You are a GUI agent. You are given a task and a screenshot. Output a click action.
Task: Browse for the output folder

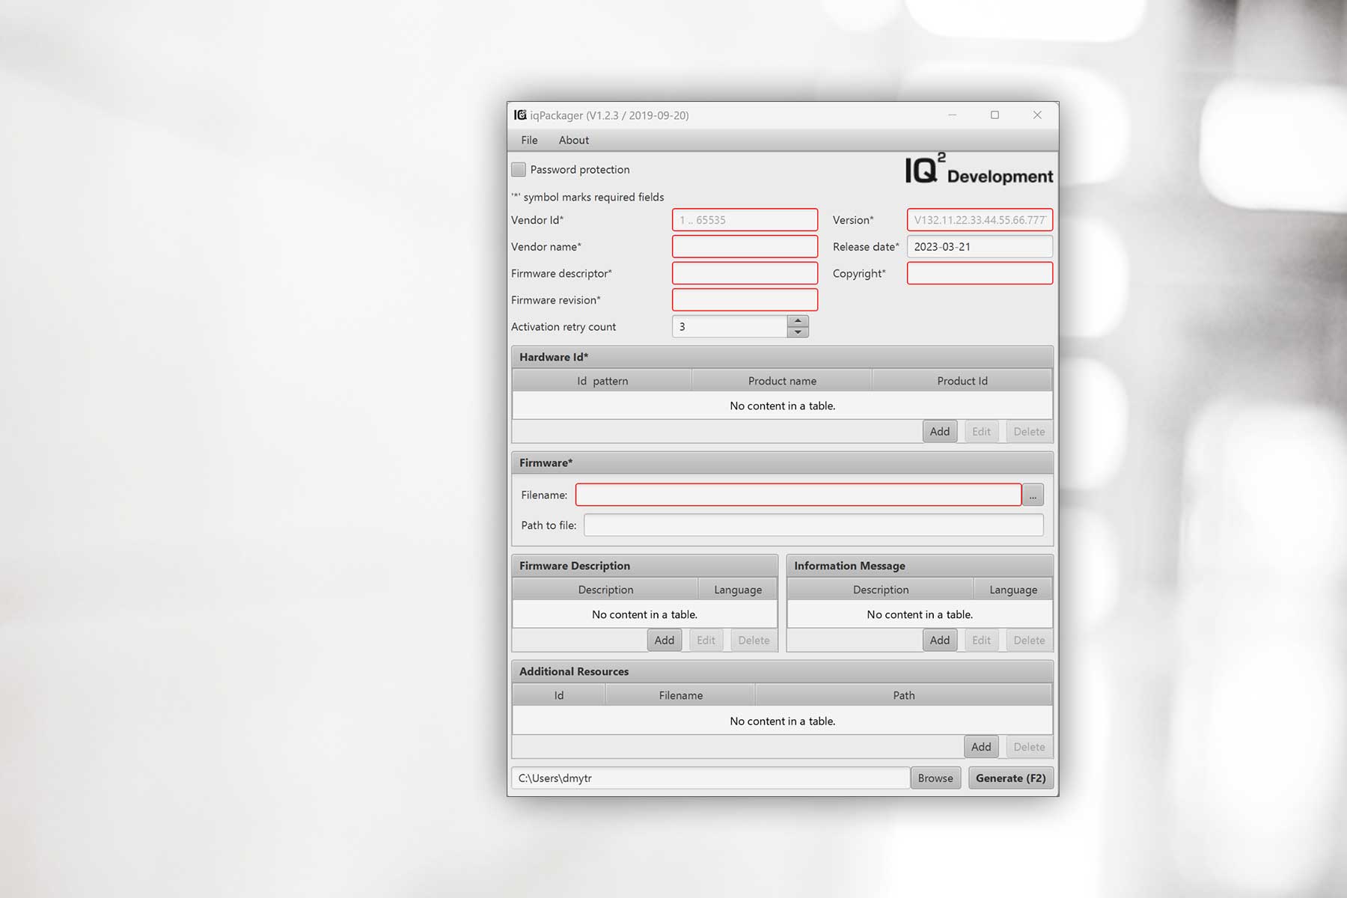click(935, 778)
